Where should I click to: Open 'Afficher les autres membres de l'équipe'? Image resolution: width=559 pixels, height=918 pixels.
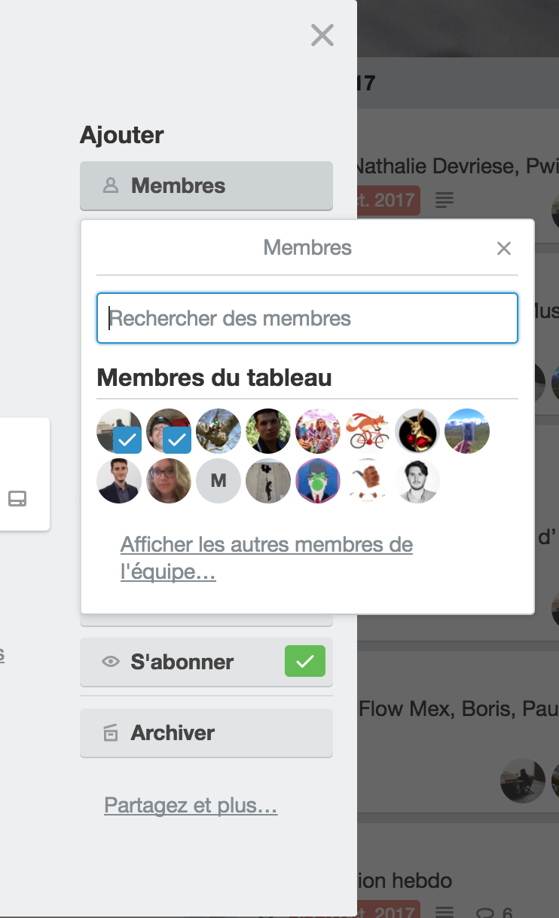[x=267, y=558]
